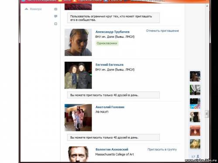Click the Наверх scroll-to-top arrow
The width and height of the screenshot is (218, 163).
[x=33, y=9]
